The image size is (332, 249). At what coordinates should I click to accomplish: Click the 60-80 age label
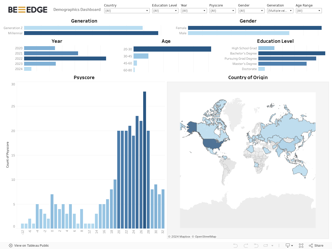(x=128, y=70)
